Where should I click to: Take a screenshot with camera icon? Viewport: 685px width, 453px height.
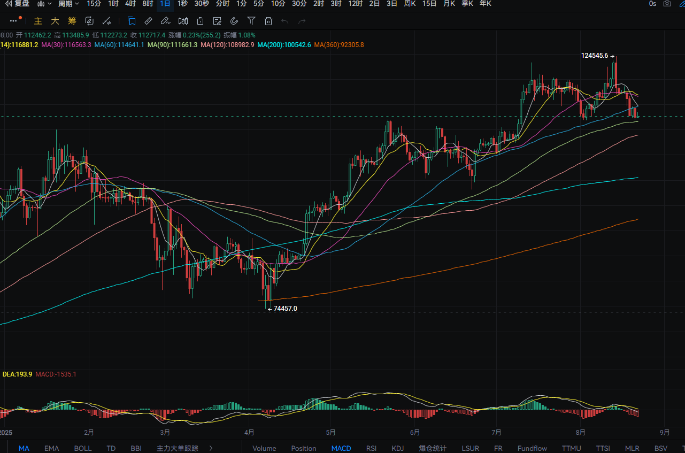667,4
